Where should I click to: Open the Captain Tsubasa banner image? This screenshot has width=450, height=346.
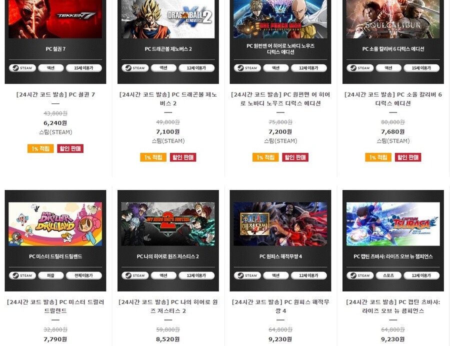(x=393, y=224)
